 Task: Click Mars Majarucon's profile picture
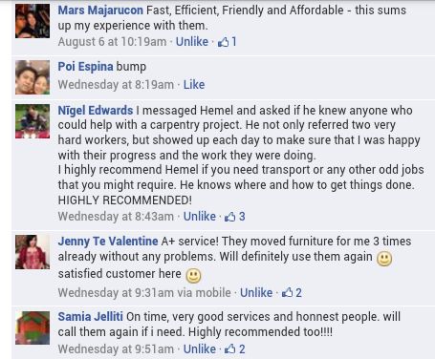coord(33,21)
